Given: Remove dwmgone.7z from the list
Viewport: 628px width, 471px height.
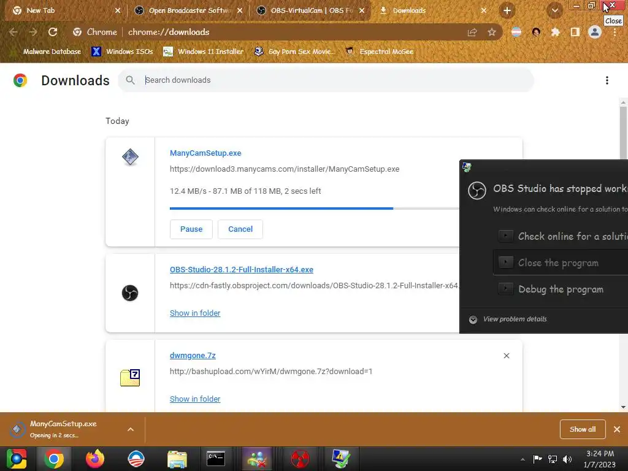Looking at the screenshot, I should point(506,356).
